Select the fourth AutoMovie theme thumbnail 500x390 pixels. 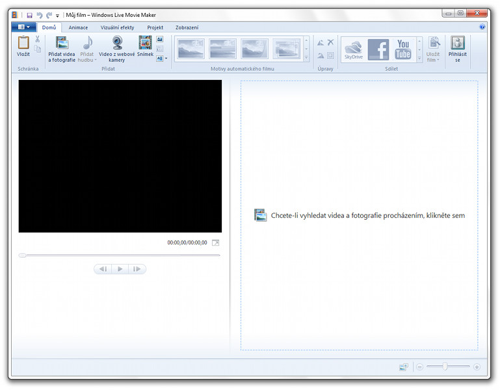(286, 49)
